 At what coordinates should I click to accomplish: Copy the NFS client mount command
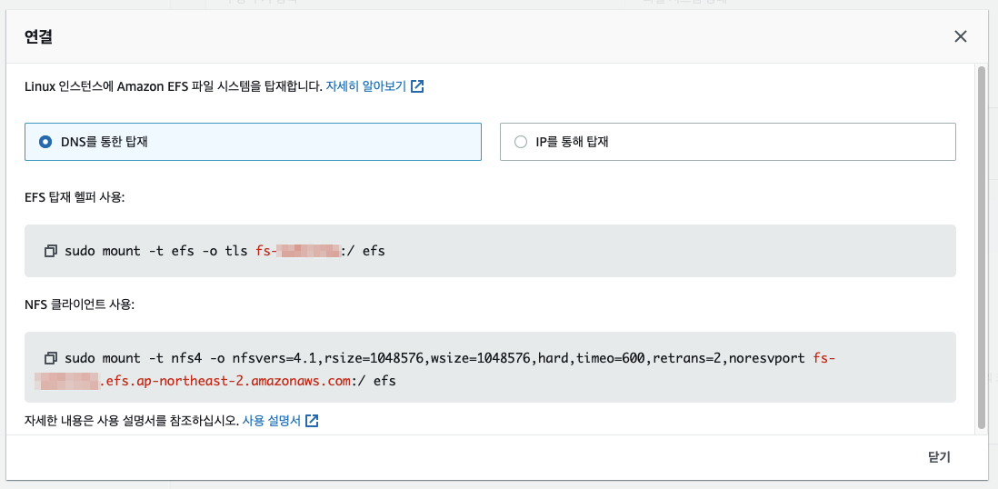point(51,358)
